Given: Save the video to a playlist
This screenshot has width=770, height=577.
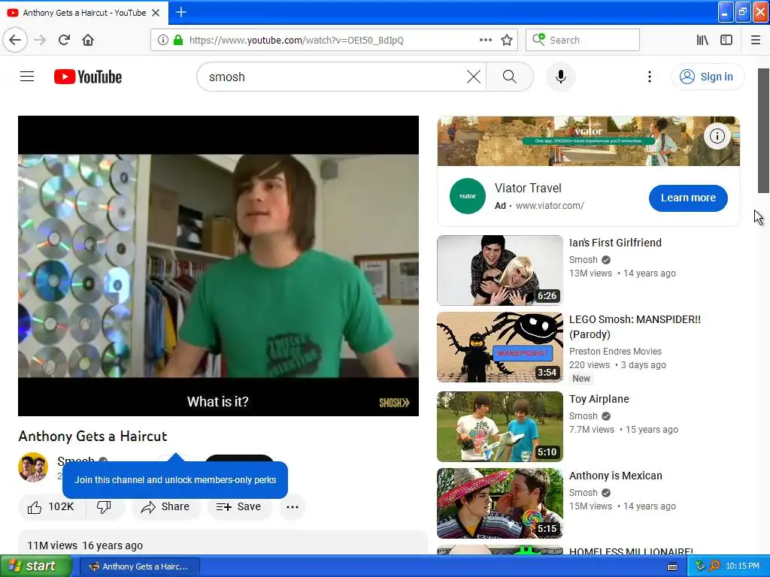Looking at the screenshot, I should coord(239,507).
